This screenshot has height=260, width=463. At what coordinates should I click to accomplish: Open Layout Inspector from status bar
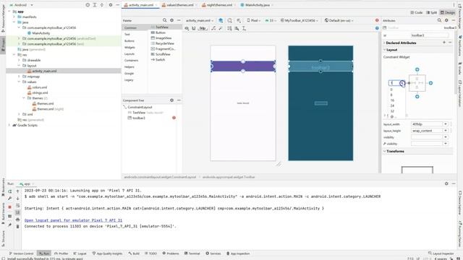[x=441, y=253]
